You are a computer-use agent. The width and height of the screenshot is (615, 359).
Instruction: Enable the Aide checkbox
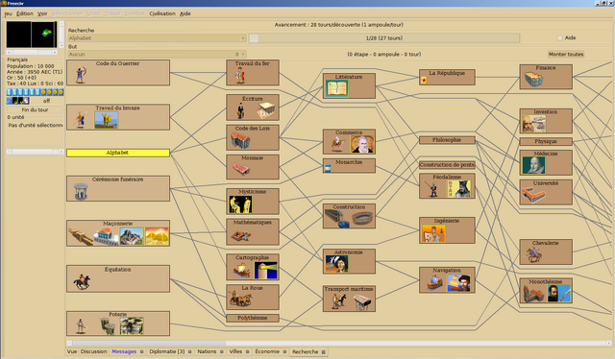559,38
